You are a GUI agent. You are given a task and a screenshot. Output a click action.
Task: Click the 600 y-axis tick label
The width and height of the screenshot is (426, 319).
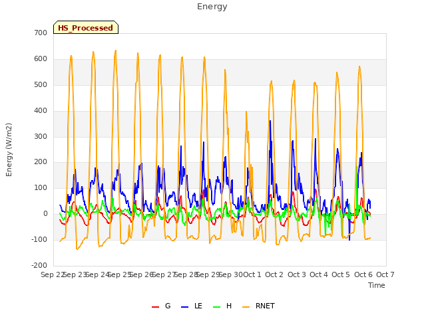click(x=41, y=59)
